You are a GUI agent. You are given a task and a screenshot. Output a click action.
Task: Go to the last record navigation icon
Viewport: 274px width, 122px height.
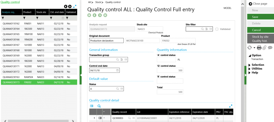point(105,15)
